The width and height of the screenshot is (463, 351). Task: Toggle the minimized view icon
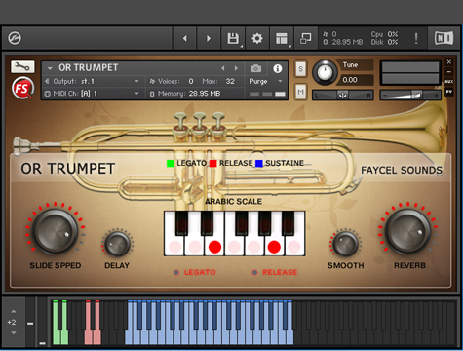pos(306,38)
